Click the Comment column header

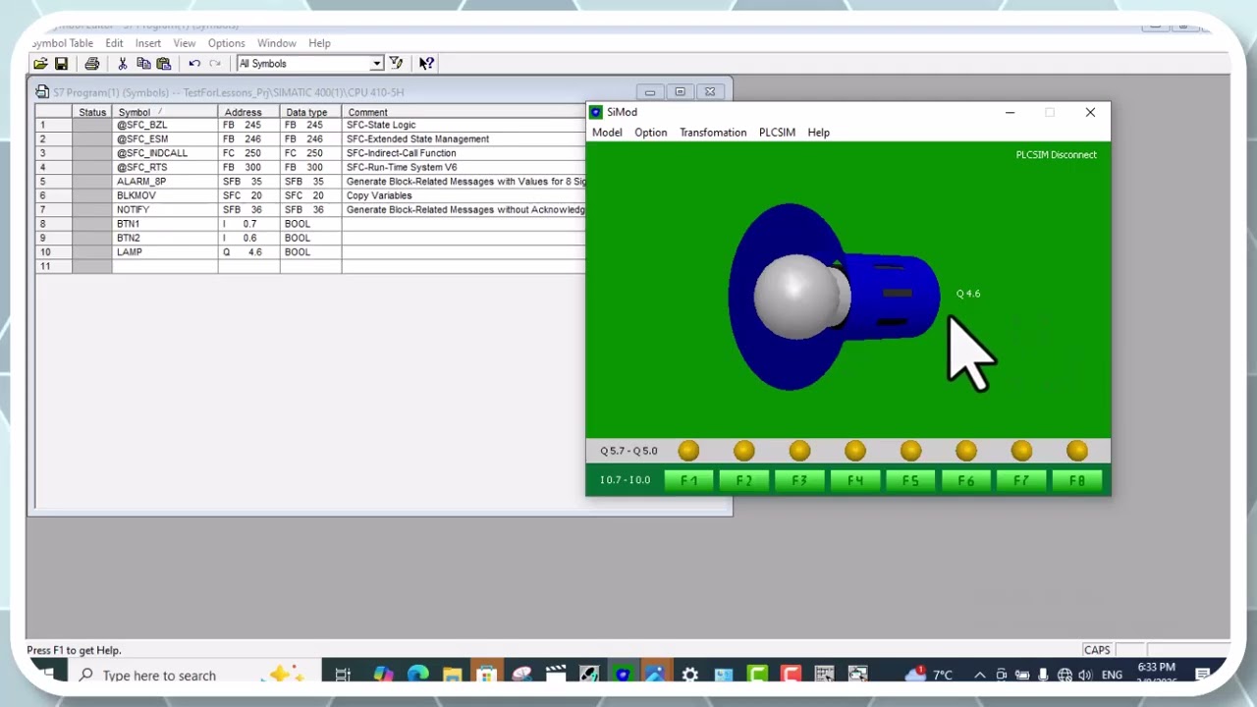[x=464, y=112]
